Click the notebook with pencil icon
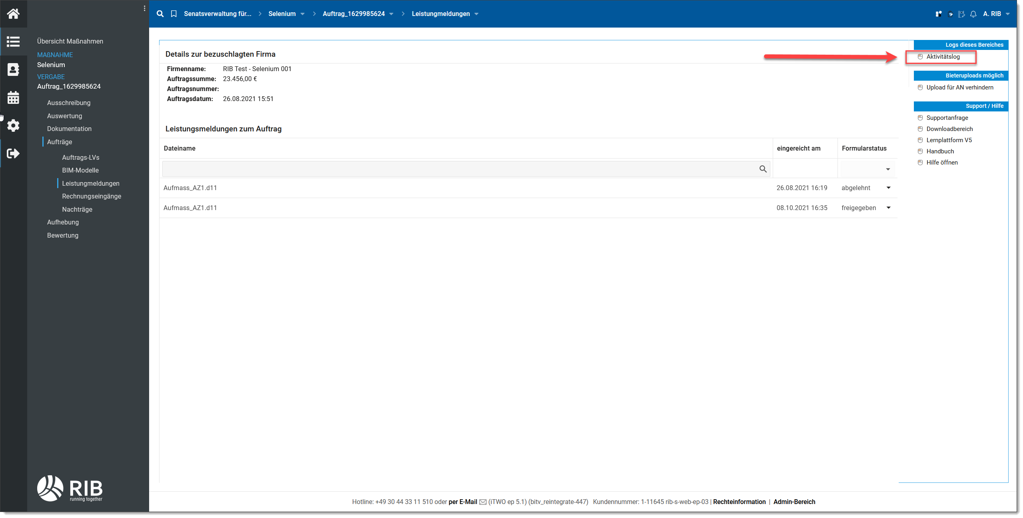This screenshot has height=518, width=1023. click(x=961, y=14)
